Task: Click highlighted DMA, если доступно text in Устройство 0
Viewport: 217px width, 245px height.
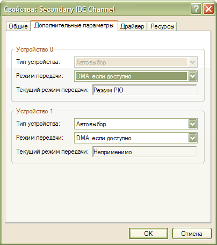Action: pos(104,76)
